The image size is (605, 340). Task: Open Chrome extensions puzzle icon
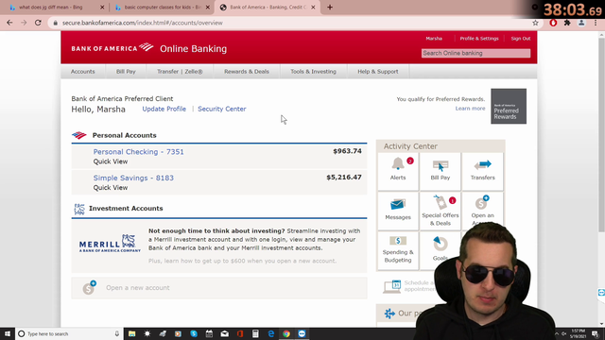point(567,23)
